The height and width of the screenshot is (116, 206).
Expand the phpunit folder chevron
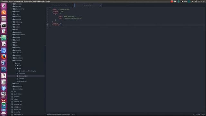click(12, 40)
